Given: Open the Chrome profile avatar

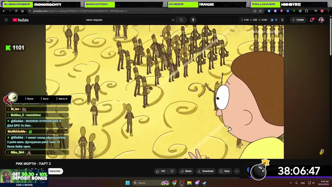Looking at the screenshot, I should pos(322,11).
